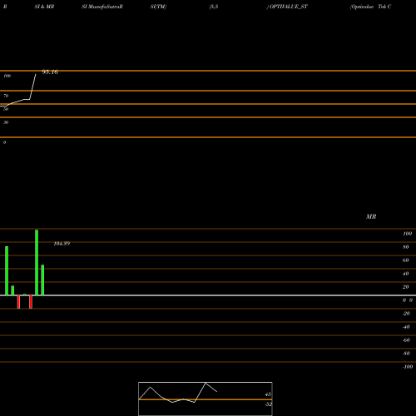
Task: Click the 50 label on the RSI axis
Action: 6,109
